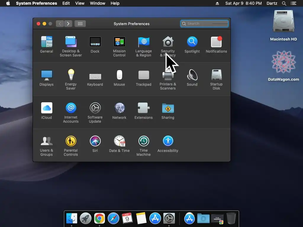This screenshot has width=303, height=227.
Task: Open Notification Center from the menu bar
Action: coord(294,3)
